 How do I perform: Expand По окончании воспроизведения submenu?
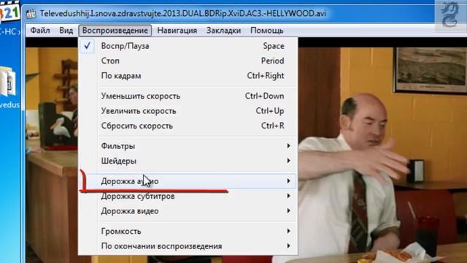click(188, 246)
